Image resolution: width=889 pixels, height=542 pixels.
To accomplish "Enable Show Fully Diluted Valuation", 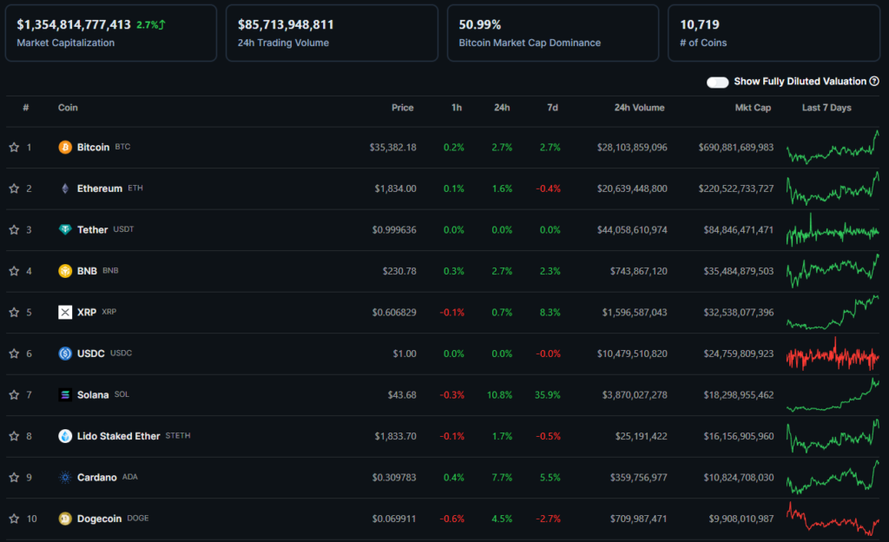I will point(717,81).
